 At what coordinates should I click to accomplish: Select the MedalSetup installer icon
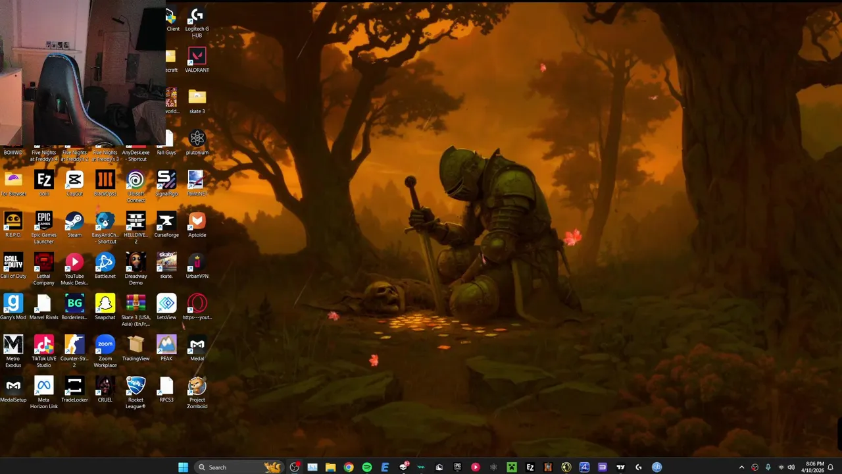pyautogui.click(x=13, y=389)
